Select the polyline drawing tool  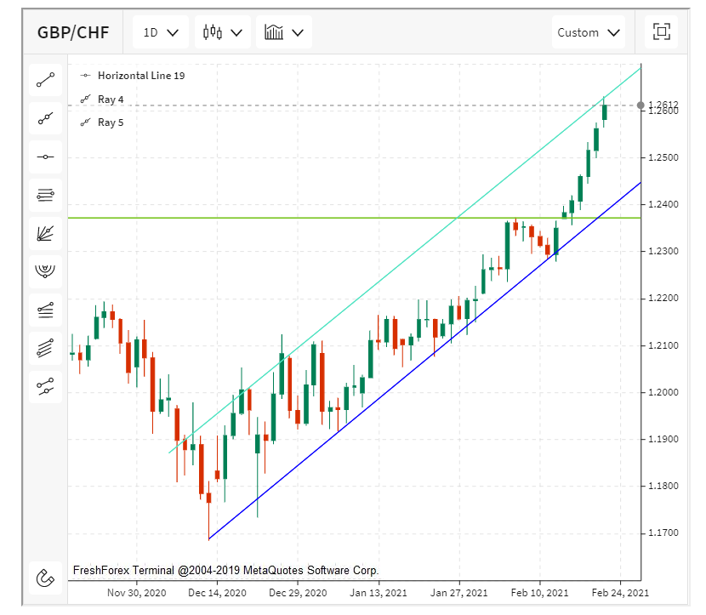45,386
